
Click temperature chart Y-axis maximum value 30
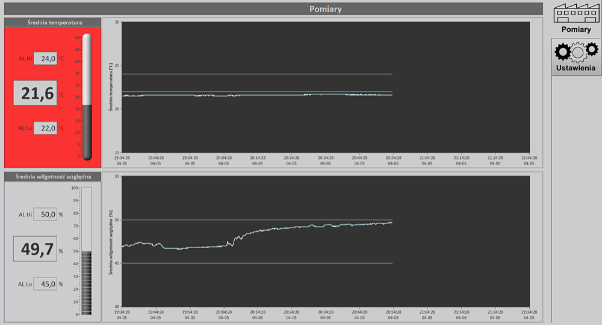pos(117,22)
